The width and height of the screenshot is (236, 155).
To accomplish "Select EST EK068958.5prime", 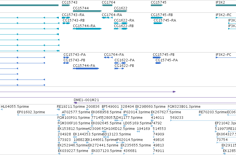I will (106, 112).
